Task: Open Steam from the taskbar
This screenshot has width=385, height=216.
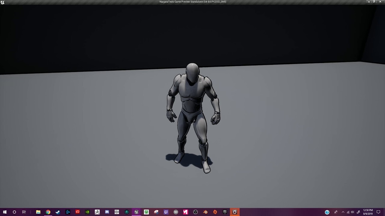Action: point(58,212)
